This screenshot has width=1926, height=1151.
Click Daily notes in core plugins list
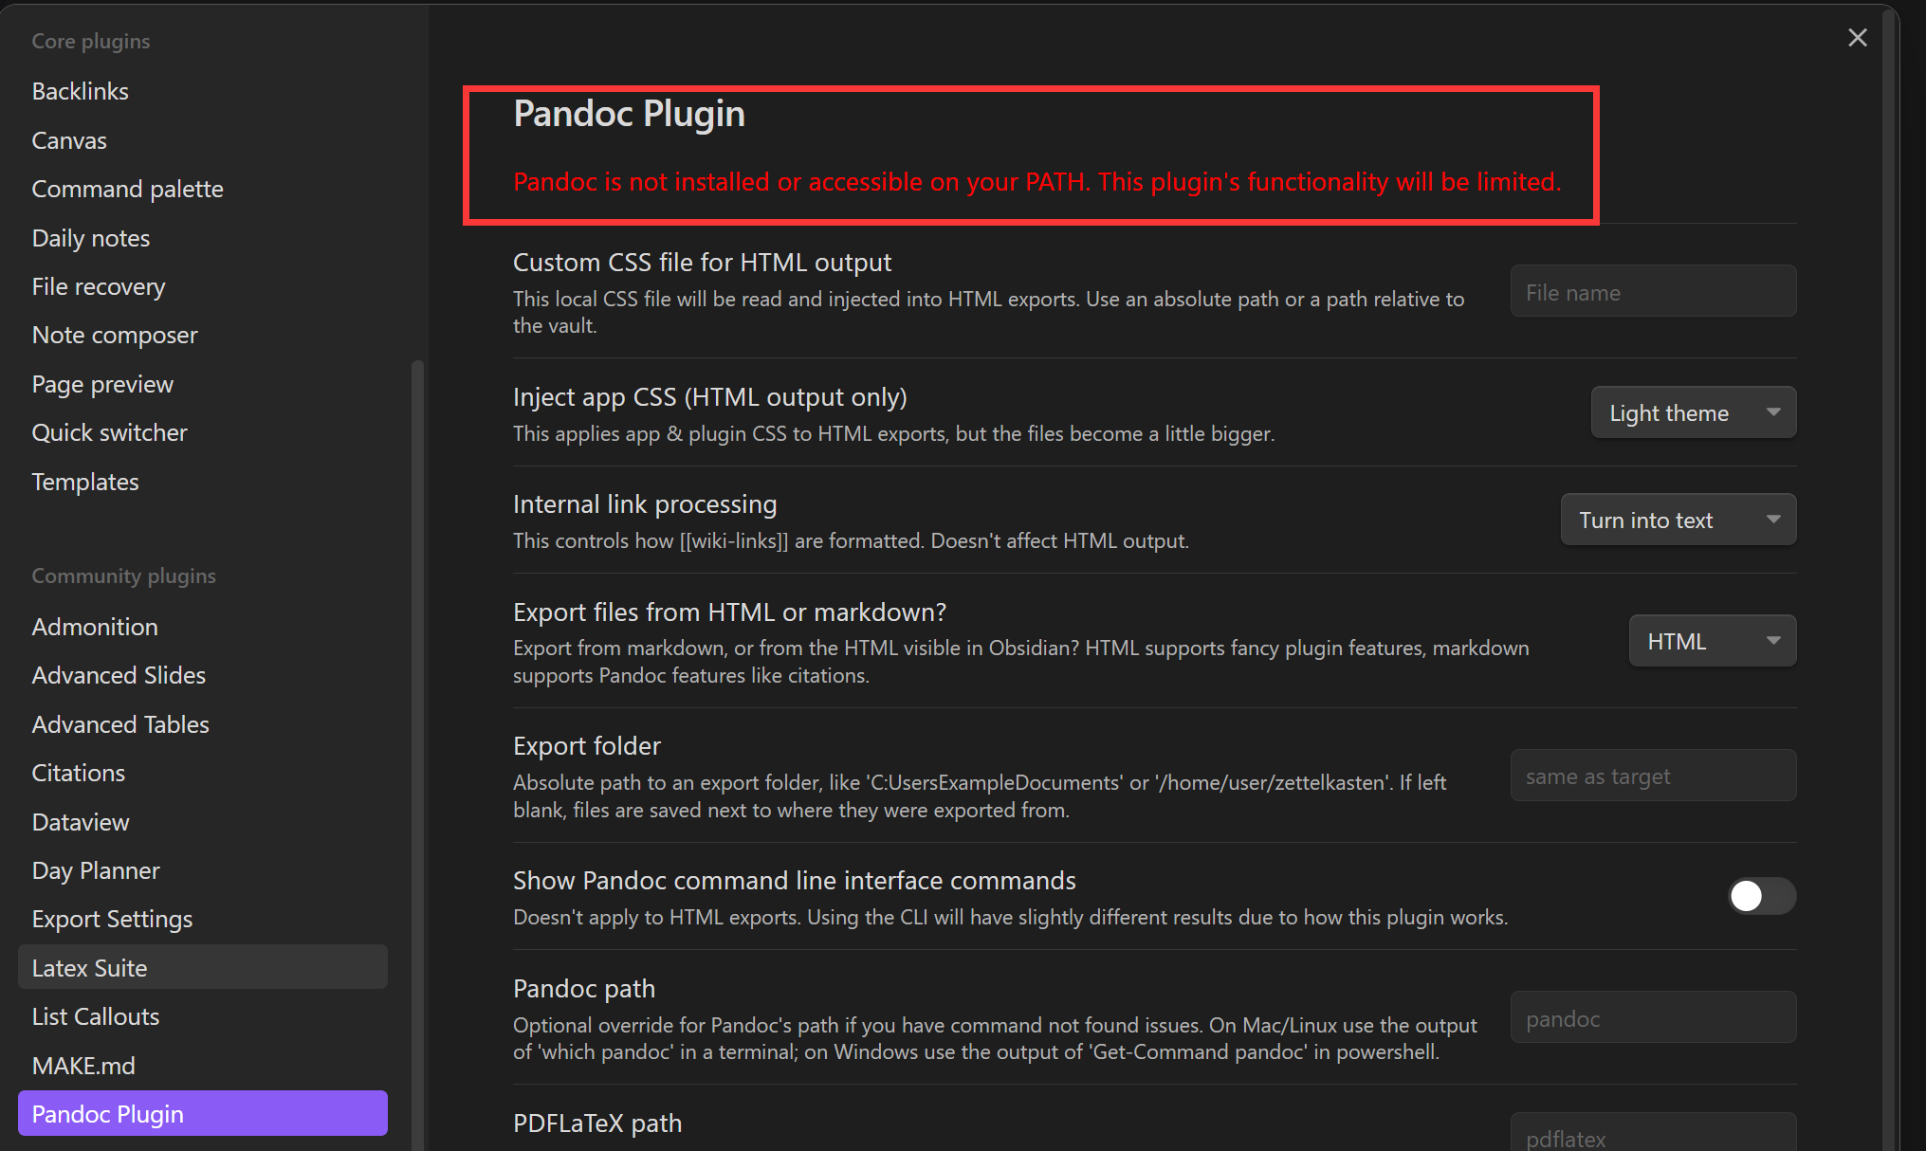[x=93, y=236]
